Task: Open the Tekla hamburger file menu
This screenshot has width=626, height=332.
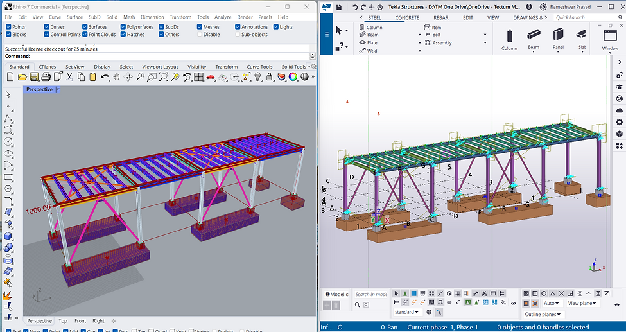Action: (327, 35)
